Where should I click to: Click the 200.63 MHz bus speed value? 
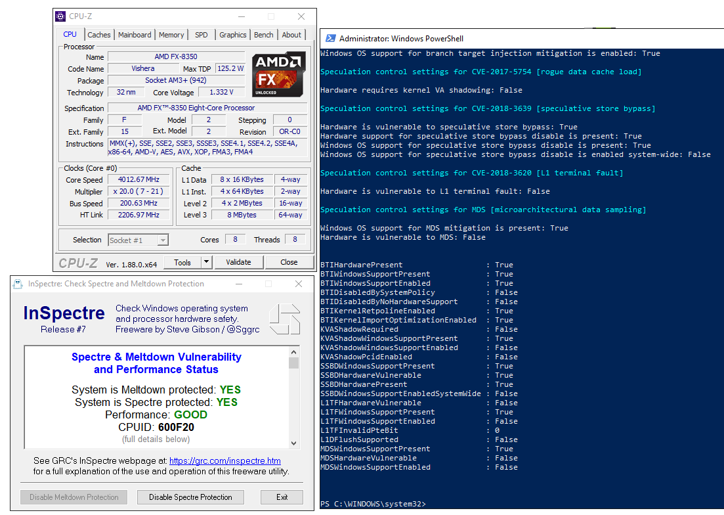138,203
